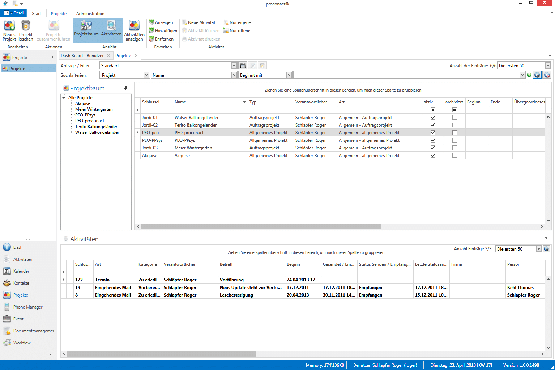The width and height of the screenshot is (555, 370).
Task: Click the Projekt löschen trash icon
Action: click(x=26, y=30)
